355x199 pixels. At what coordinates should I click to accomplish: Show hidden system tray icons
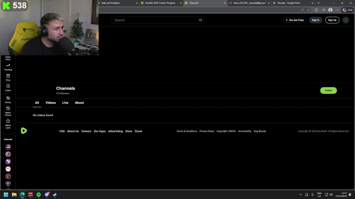coord(300,195)
